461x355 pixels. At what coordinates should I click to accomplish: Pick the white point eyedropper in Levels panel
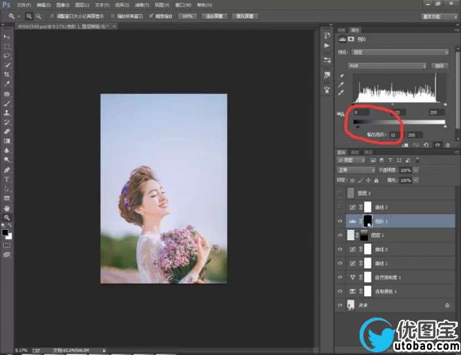point(341,93)
